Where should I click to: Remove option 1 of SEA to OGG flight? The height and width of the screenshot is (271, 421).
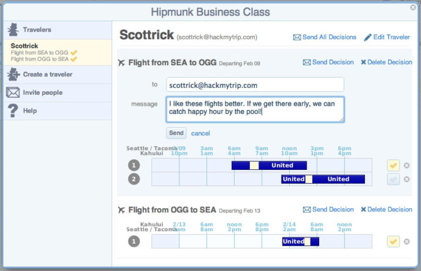pos(407,166)
